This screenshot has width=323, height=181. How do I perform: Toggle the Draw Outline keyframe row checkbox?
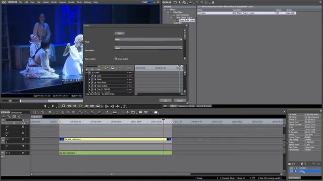pyautogui.click(x=92, y=86)
